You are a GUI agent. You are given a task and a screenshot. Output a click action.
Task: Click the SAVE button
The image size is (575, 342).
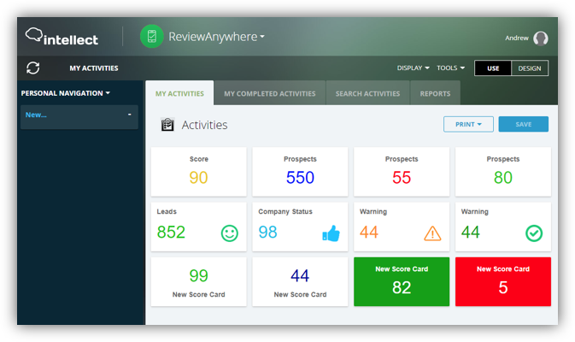(523, 125)
